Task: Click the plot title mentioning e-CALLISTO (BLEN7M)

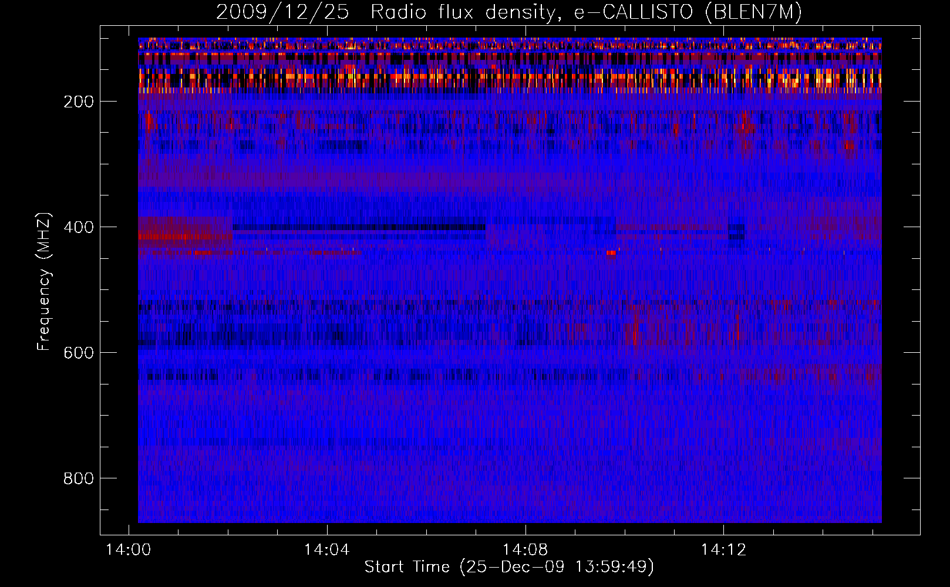Action: [x=508, y=12]
